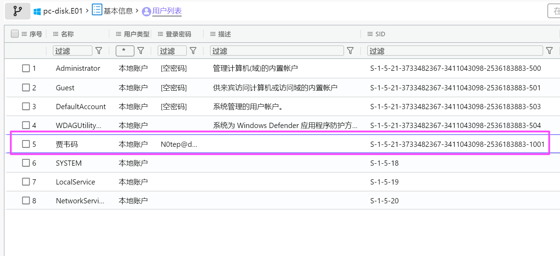Open the 描述 column filter funnel

[350, 51]
